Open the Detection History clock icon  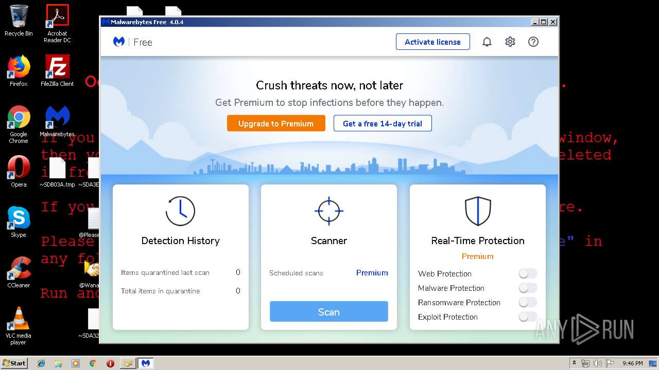coord(180,211)
